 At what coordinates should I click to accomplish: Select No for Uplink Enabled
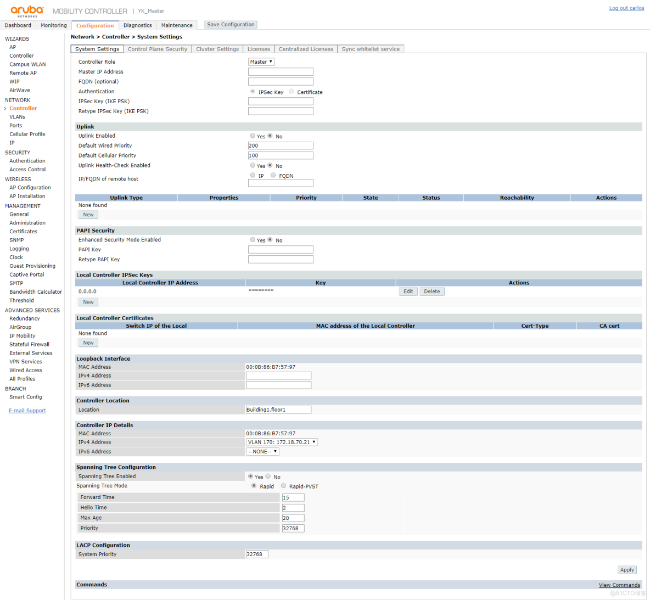(270, 136)
